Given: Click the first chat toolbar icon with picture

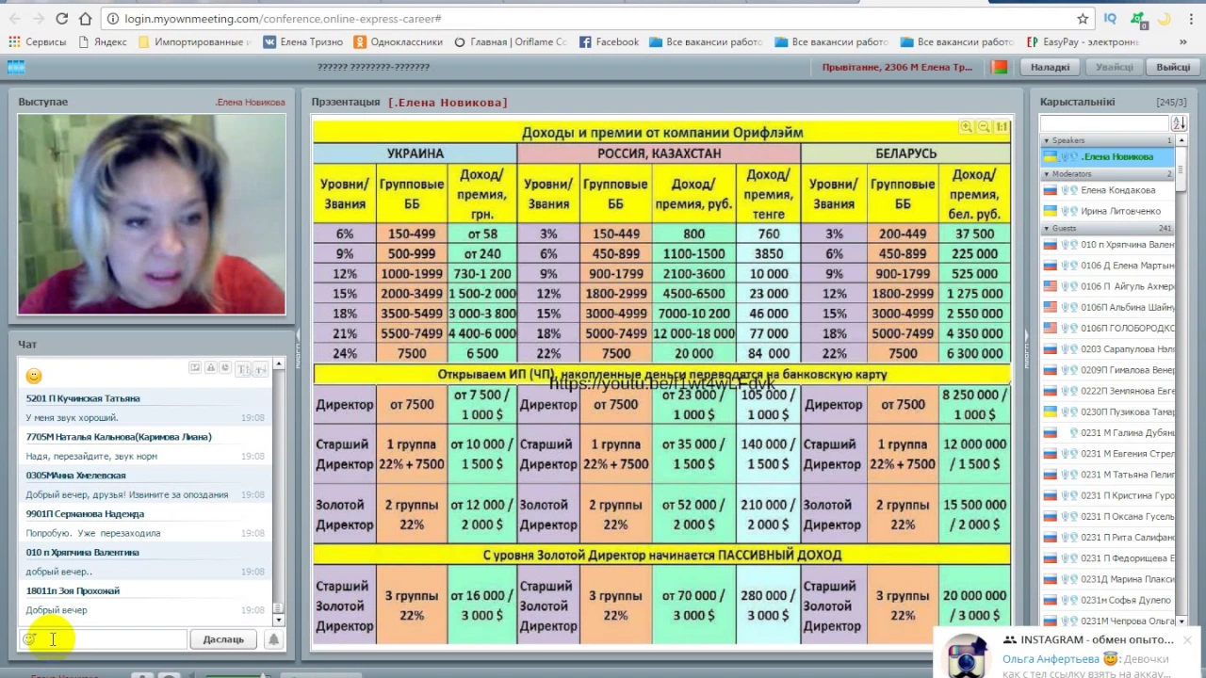Looking at the screenshot, I should click(195, 368).
